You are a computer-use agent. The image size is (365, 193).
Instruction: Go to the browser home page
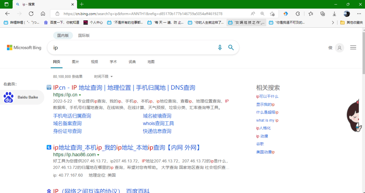pyautogui.click(x=43, y=14)
